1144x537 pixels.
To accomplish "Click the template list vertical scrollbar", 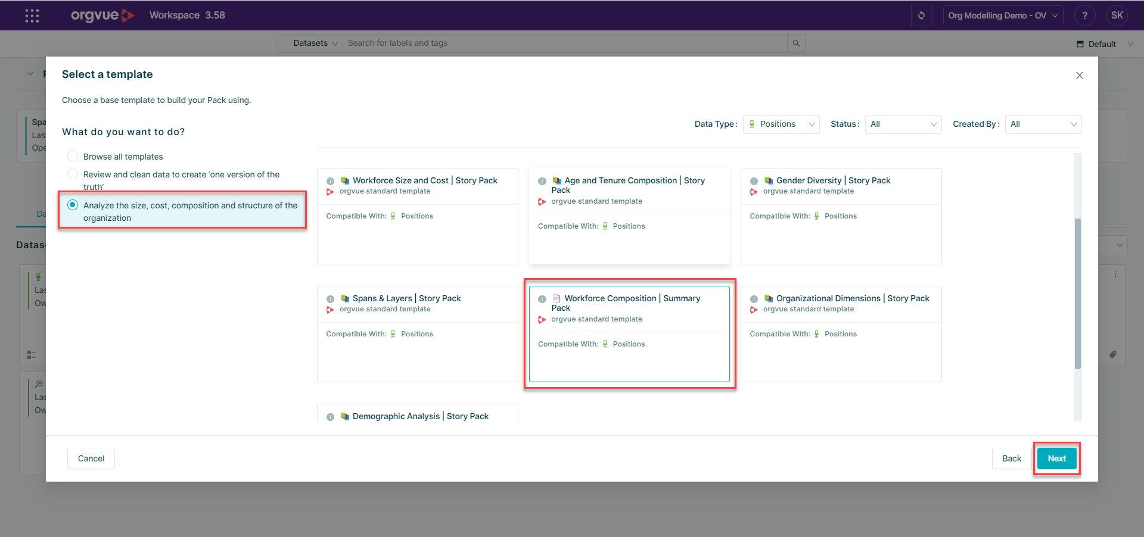I will pos(1078,294).
